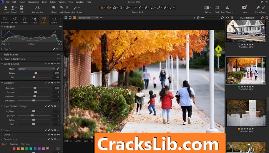The image size is (269, 153).
Task: Open the Window menu
Action: click(80, 2)
